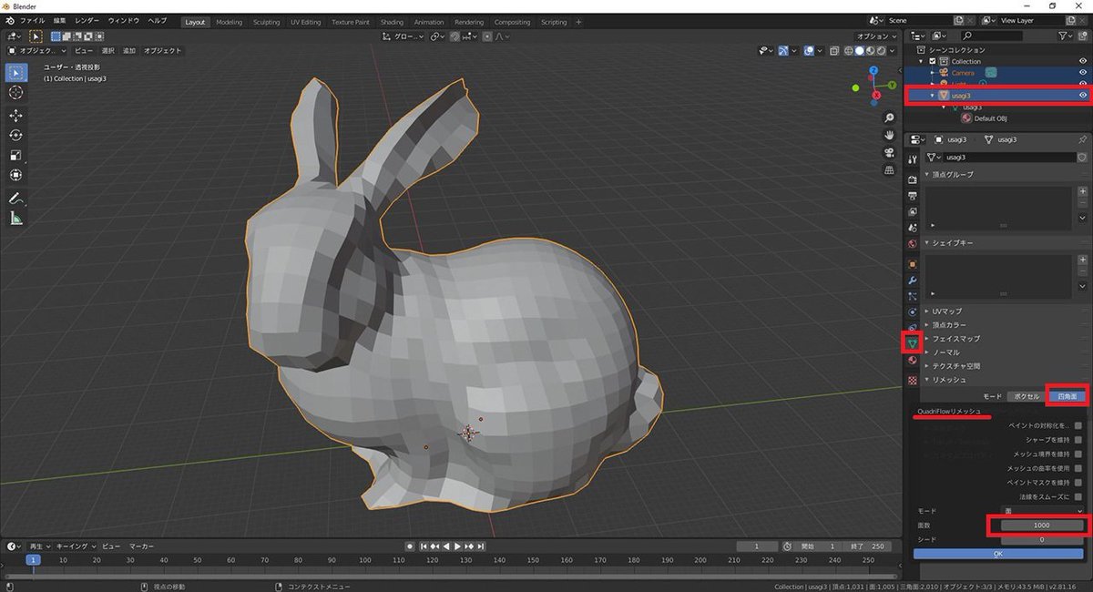Screen dimensions: 1093x592
Task: Open the ウィンドウ menu
Action: pos(124,20)
